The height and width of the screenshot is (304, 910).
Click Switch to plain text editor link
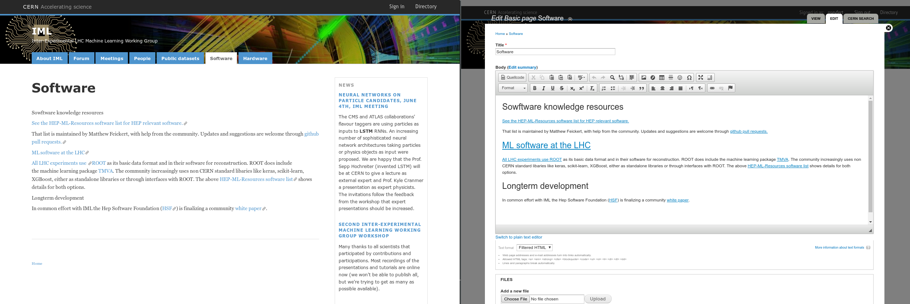(519, 237)
